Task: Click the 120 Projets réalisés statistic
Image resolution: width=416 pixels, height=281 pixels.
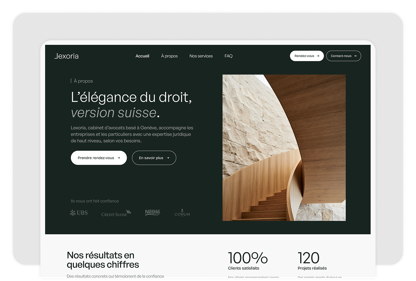Action: click(x=311, y=261)
